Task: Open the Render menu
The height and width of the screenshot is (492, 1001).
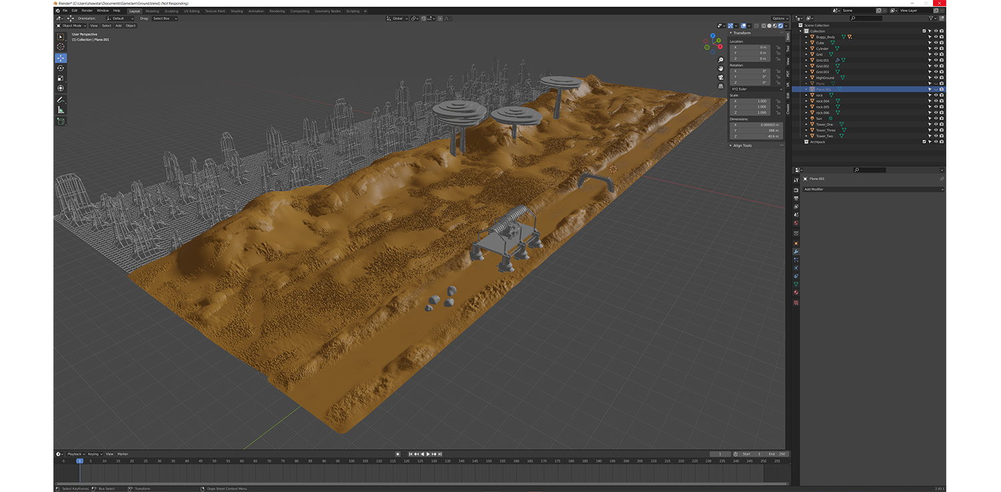Action: click(87, 11)
